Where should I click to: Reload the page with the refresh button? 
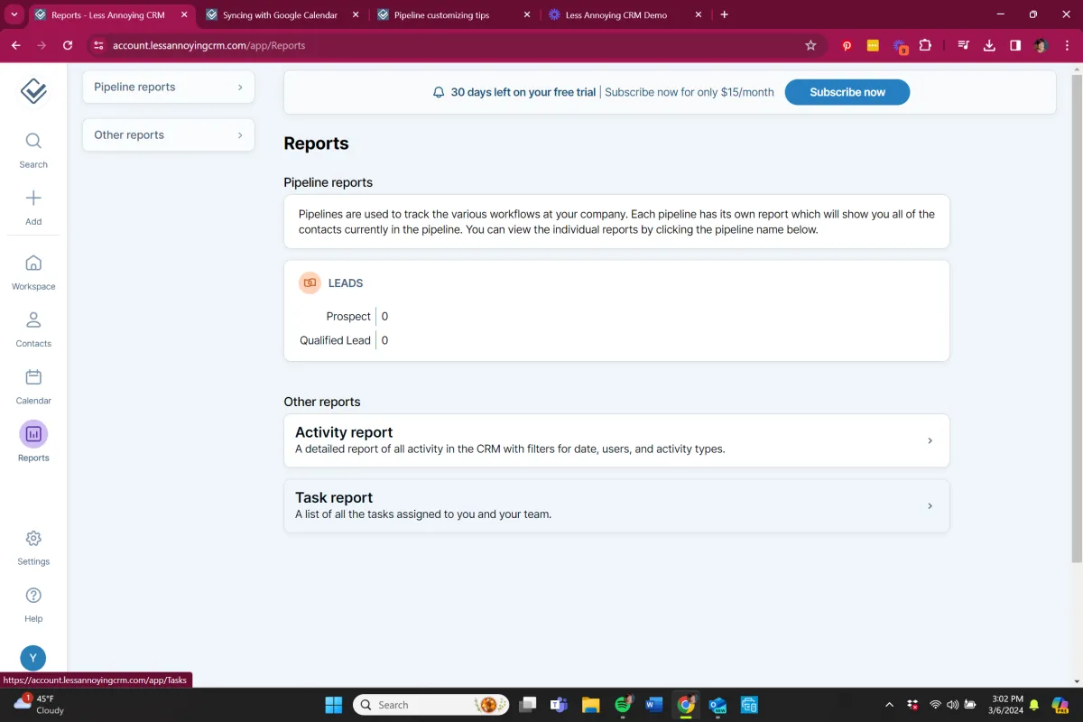coord(68,45)
